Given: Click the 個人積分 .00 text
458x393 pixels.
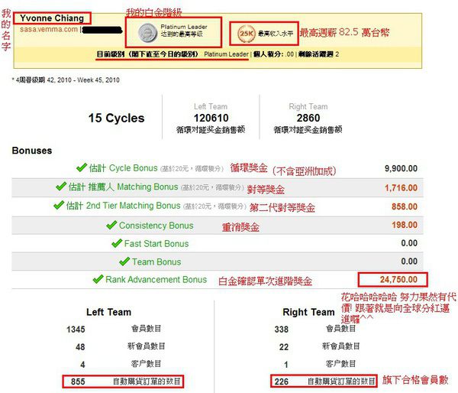Looking at the screenshot, I should (x=273, y=54).
